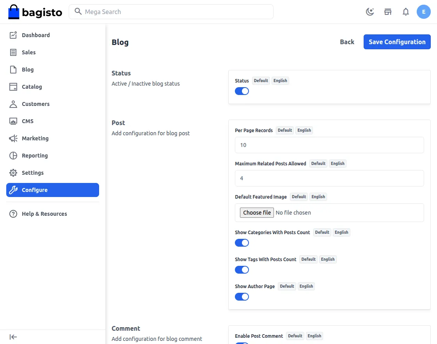Open Customers menu item
Image resolution: width=437 pixels, height=344 pixels.
[x=52, y=104]
